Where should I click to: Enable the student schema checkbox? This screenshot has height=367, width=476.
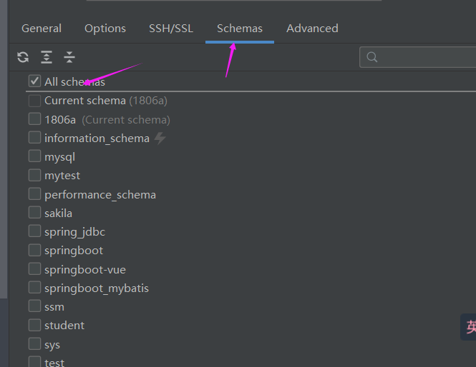click(34, 325)
